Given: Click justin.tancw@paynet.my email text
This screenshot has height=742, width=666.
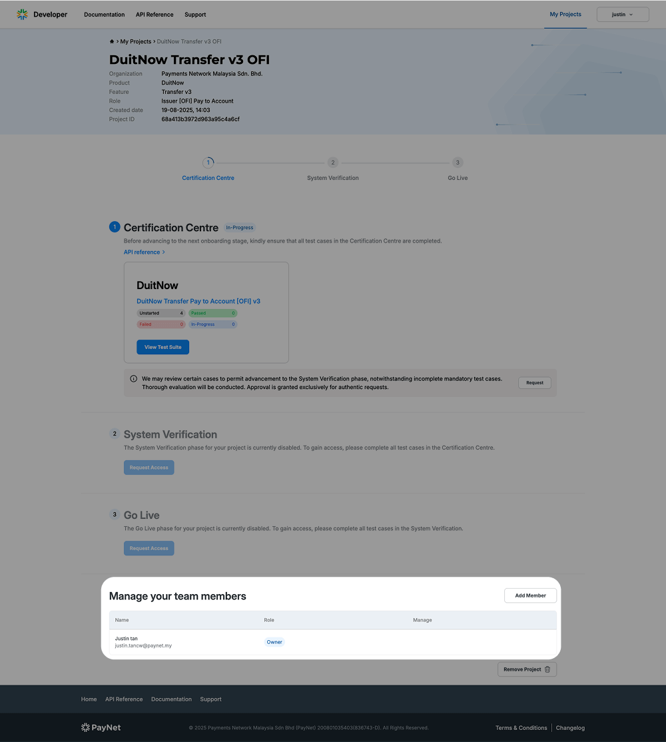Looking at the screenshot, I should click(x=143, y=645).
